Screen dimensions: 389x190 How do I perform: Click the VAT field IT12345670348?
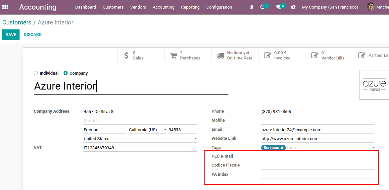tap(140, 148)
